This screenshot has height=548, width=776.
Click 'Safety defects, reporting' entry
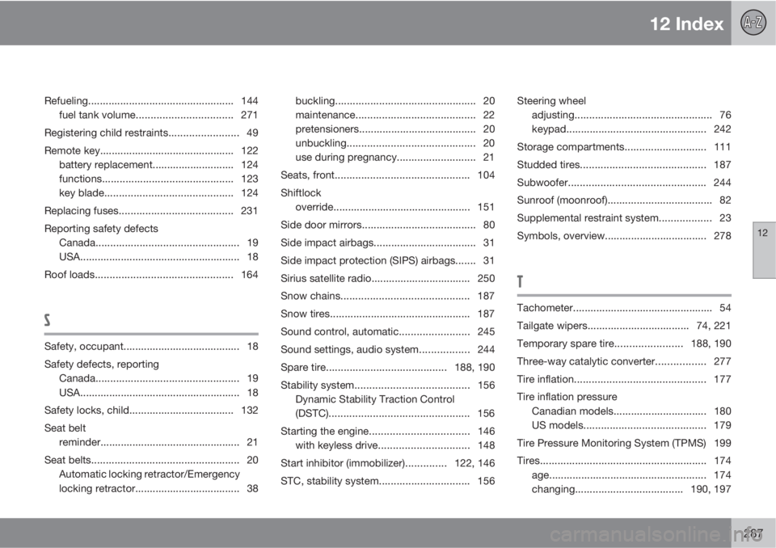pos(102,365)
